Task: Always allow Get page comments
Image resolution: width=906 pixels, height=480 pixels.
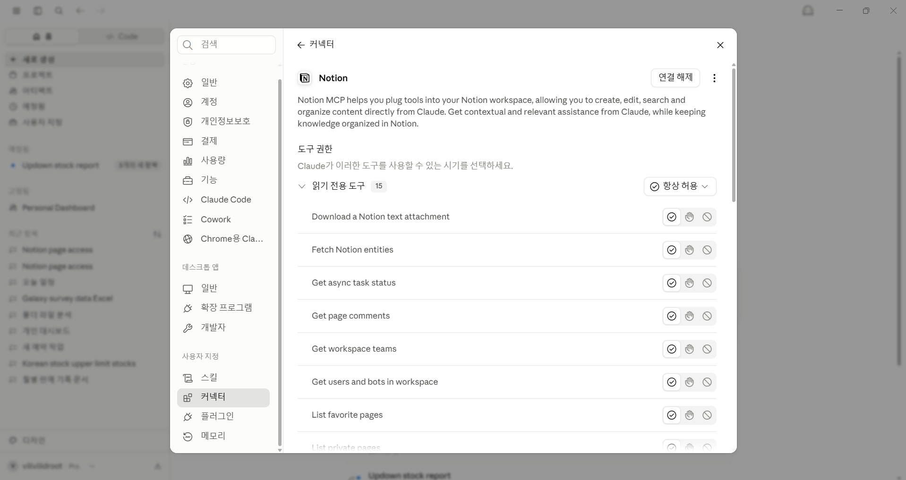Action: click(x=672, y=316)
